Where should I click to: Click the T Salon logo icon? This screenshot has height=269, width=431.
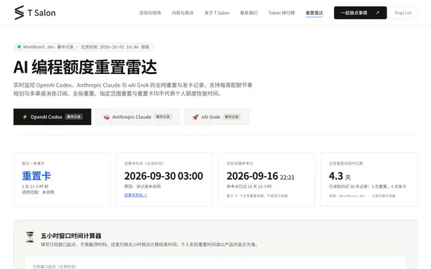tap(20, 13)
